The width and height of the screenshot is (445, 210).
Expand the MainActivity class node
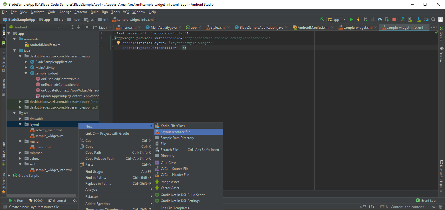(x=26, y=67)
